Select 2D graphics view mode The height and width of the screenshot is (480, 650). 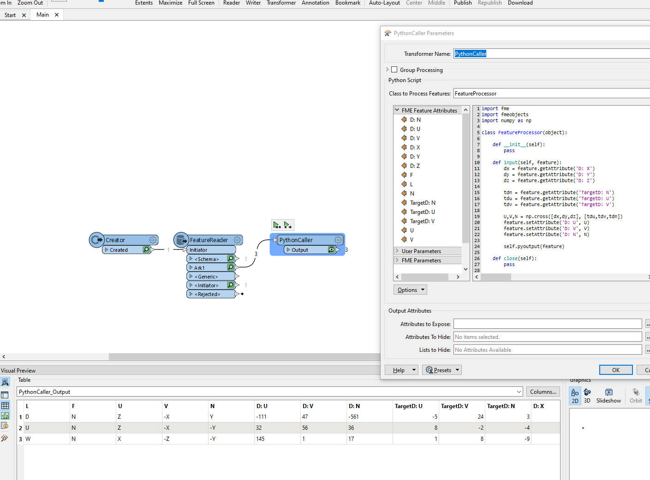pos(575,396)
